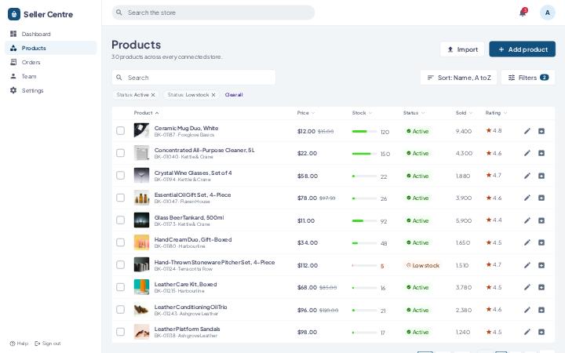Select Ceramic Mug Duo, White checkbox

point(120,130)
